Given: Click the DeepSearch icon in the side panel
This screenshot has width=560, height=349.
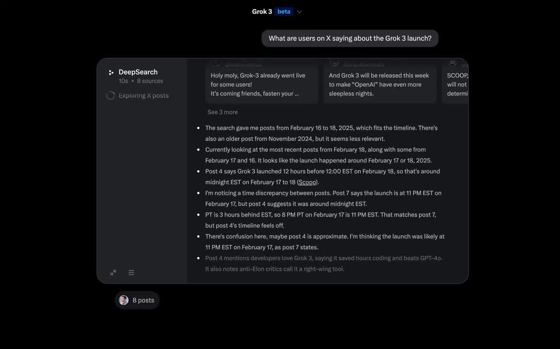Looking at the screenshot, I should pyautogui.click(x=111, y=73).
